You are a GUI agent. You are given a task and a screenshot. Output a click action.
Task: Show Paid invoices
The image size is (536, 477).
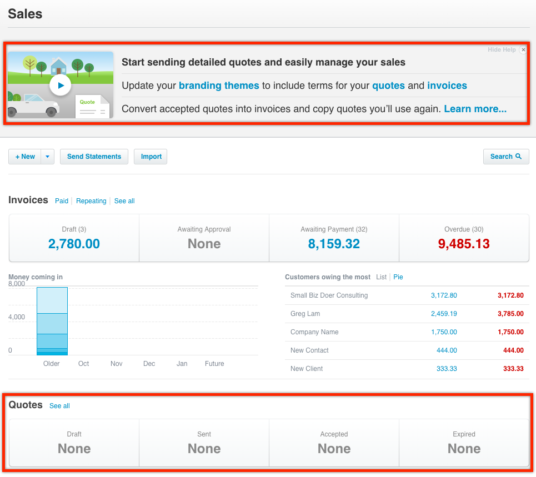pos(62,201)
